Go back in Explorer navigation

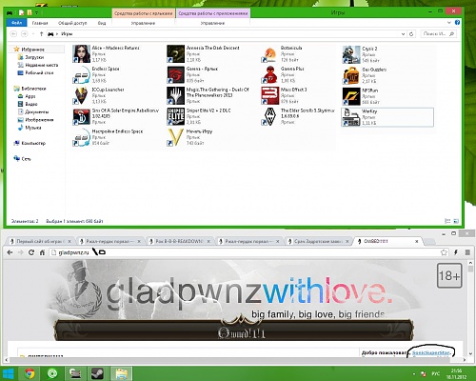[13, 33]
